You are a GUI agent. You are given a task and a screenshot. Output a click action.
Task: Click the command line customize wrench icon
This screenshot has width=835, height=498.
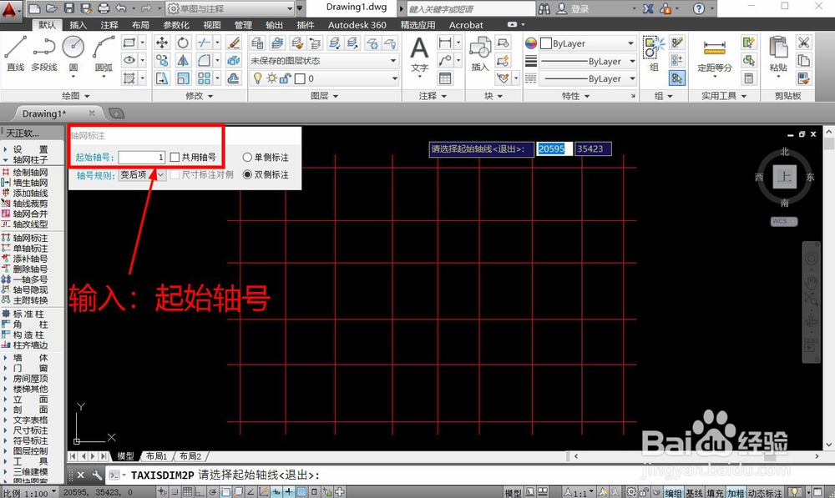[x=96, y=475]
